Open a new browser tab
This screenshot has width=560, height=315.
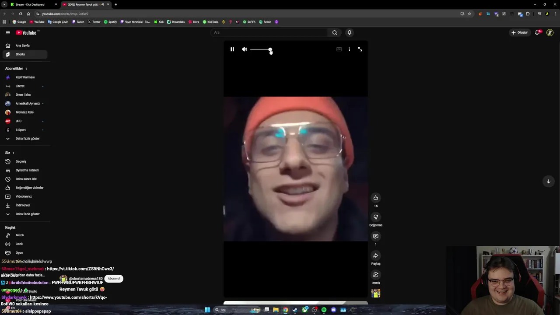[116, 4]
